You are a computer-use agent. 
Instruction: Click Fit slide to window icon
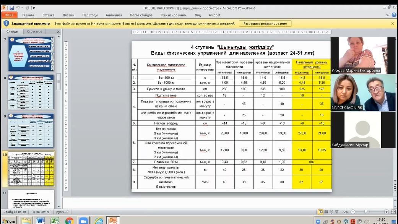(393, 212)
